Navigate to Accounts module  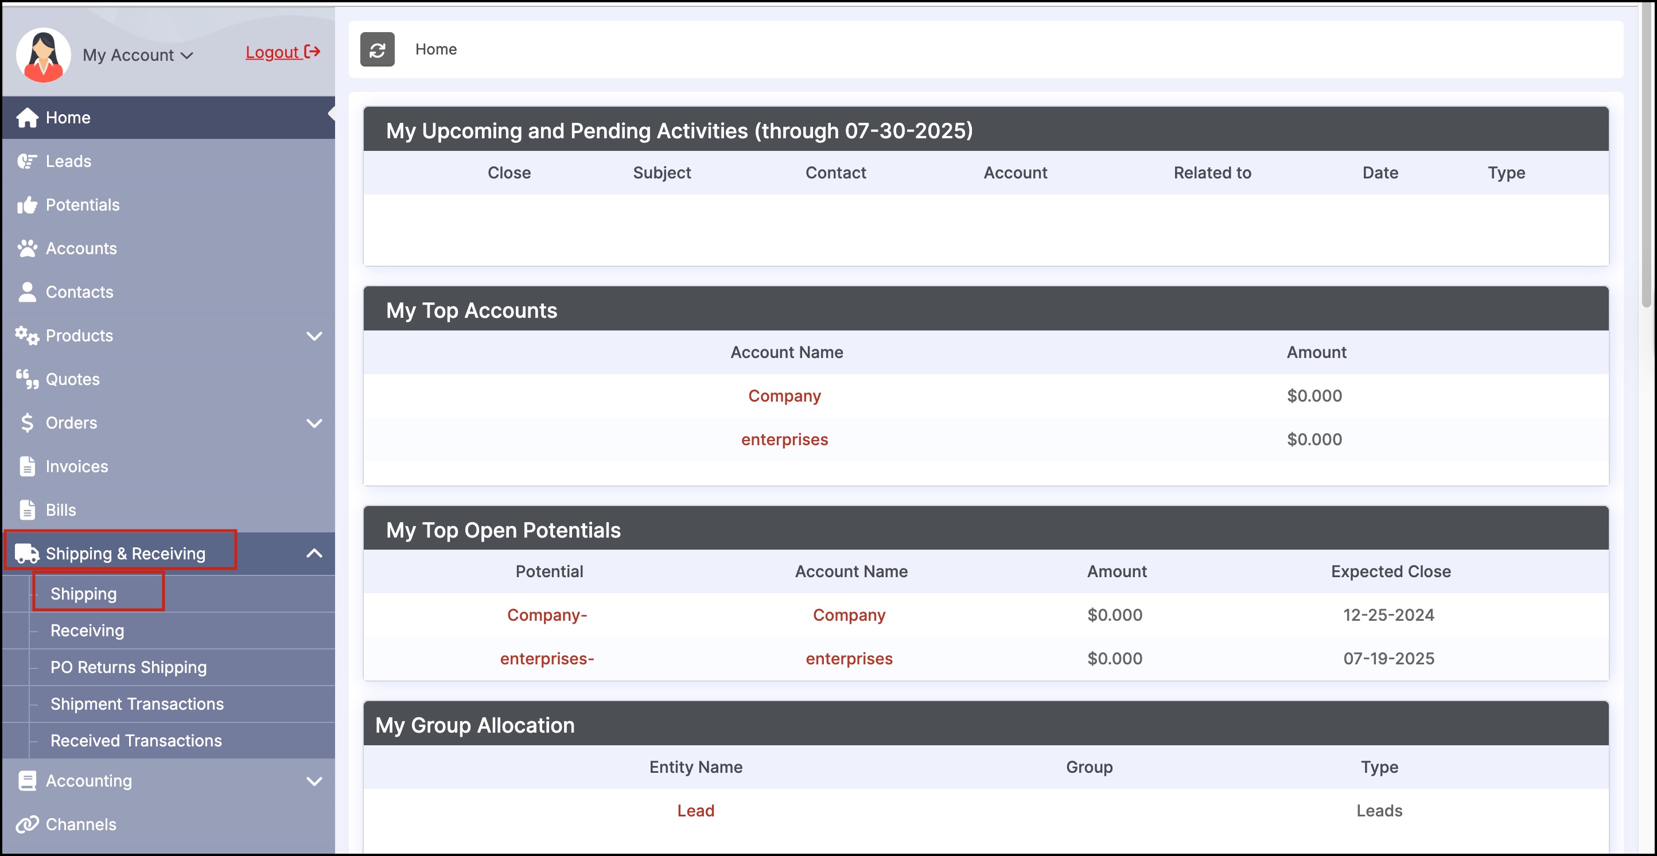click(x=169, y=248)
